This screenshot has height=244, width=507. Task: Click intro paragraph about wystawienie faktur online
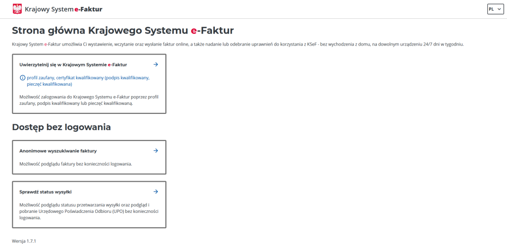point(238,44)
